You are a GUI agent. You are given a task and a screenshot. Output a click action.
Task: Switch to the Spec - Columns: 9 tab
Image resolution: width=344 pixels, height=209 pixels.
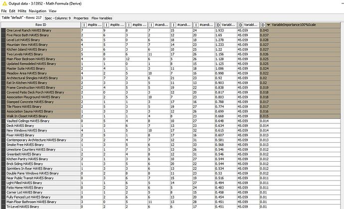point(58,18)
